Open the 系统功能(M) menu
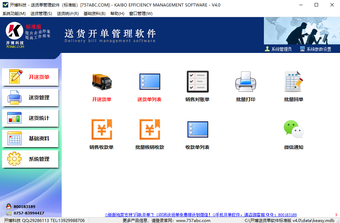The width and height of the screenshot is (340, 223). pos(14,14)
